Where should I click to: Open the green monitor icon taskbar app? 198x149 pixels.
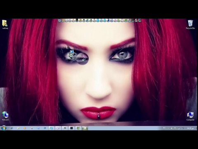coord(65,128)
